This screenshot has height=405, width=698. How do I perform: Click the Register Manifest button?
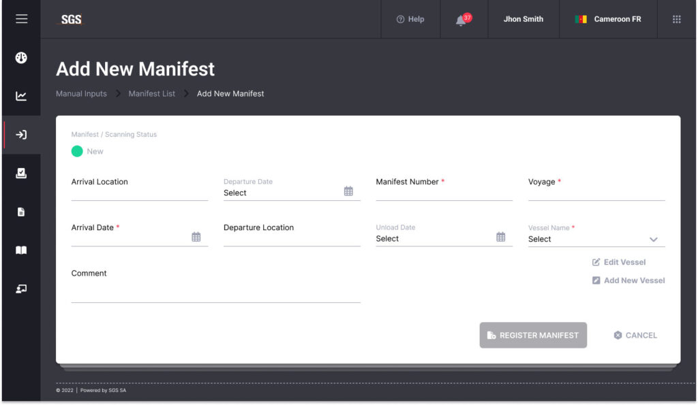click(x=533, y=335)
